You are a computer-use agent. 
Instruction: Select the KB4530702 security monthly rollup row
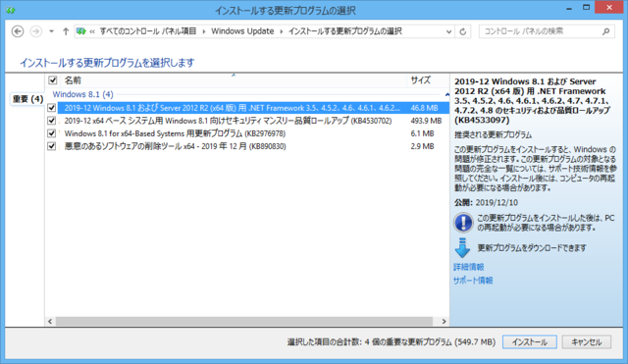tap(253, 121)
